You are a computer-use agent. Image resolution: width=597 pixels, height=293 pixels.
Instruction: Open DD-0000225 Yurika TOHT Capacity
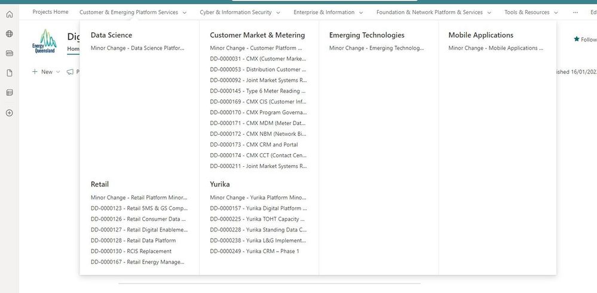click(258, 219)
